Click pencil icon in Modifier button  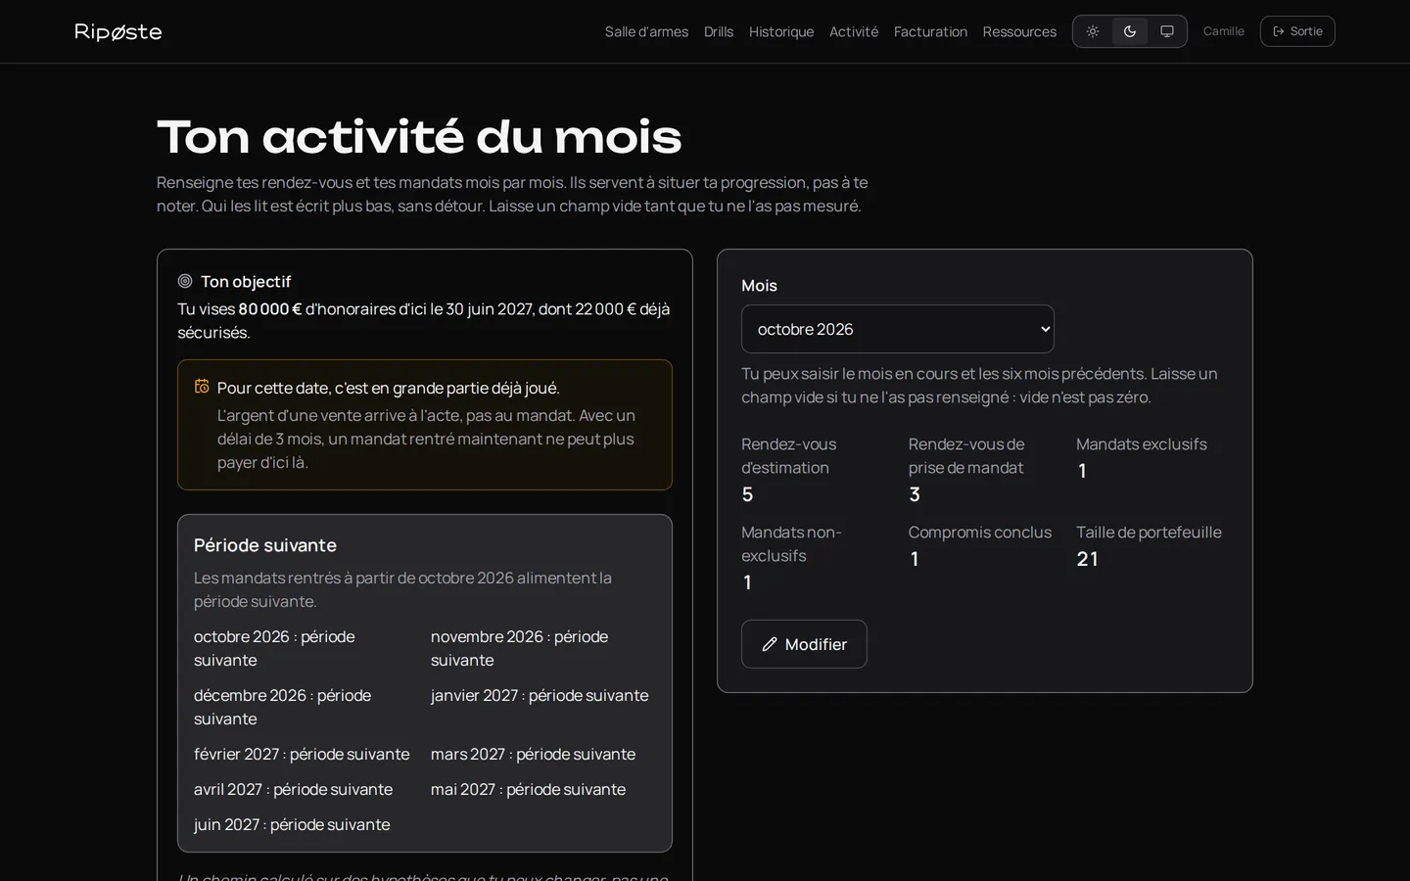pyautogui.click(x=770, y=644)
